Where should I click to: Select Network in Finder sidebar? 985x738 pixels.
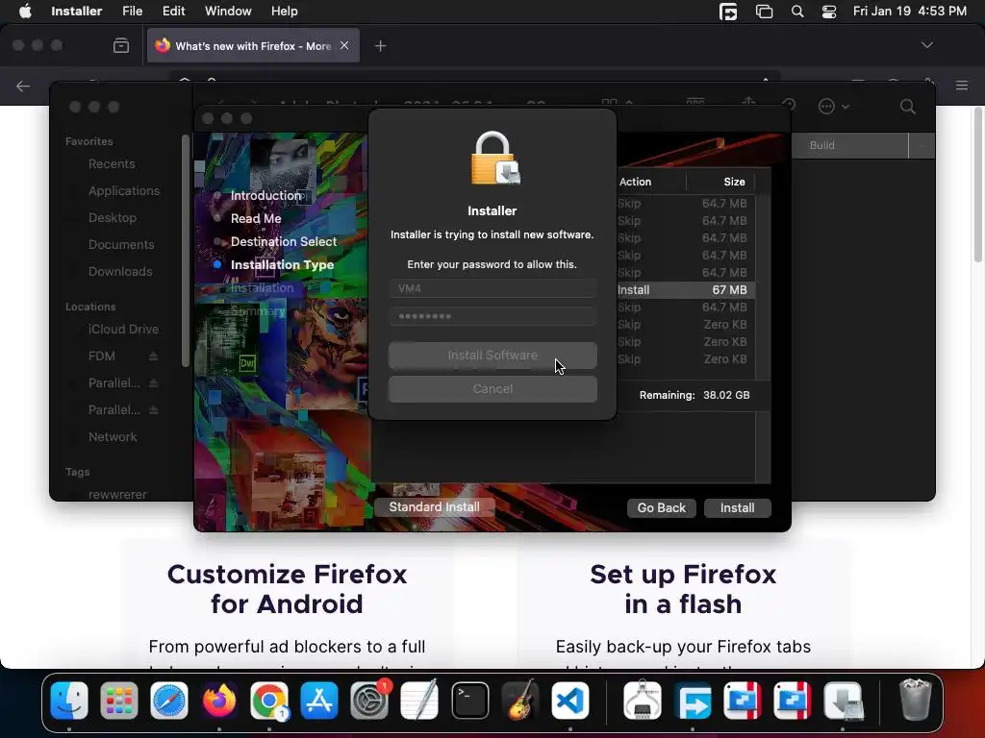pos(113,437)
